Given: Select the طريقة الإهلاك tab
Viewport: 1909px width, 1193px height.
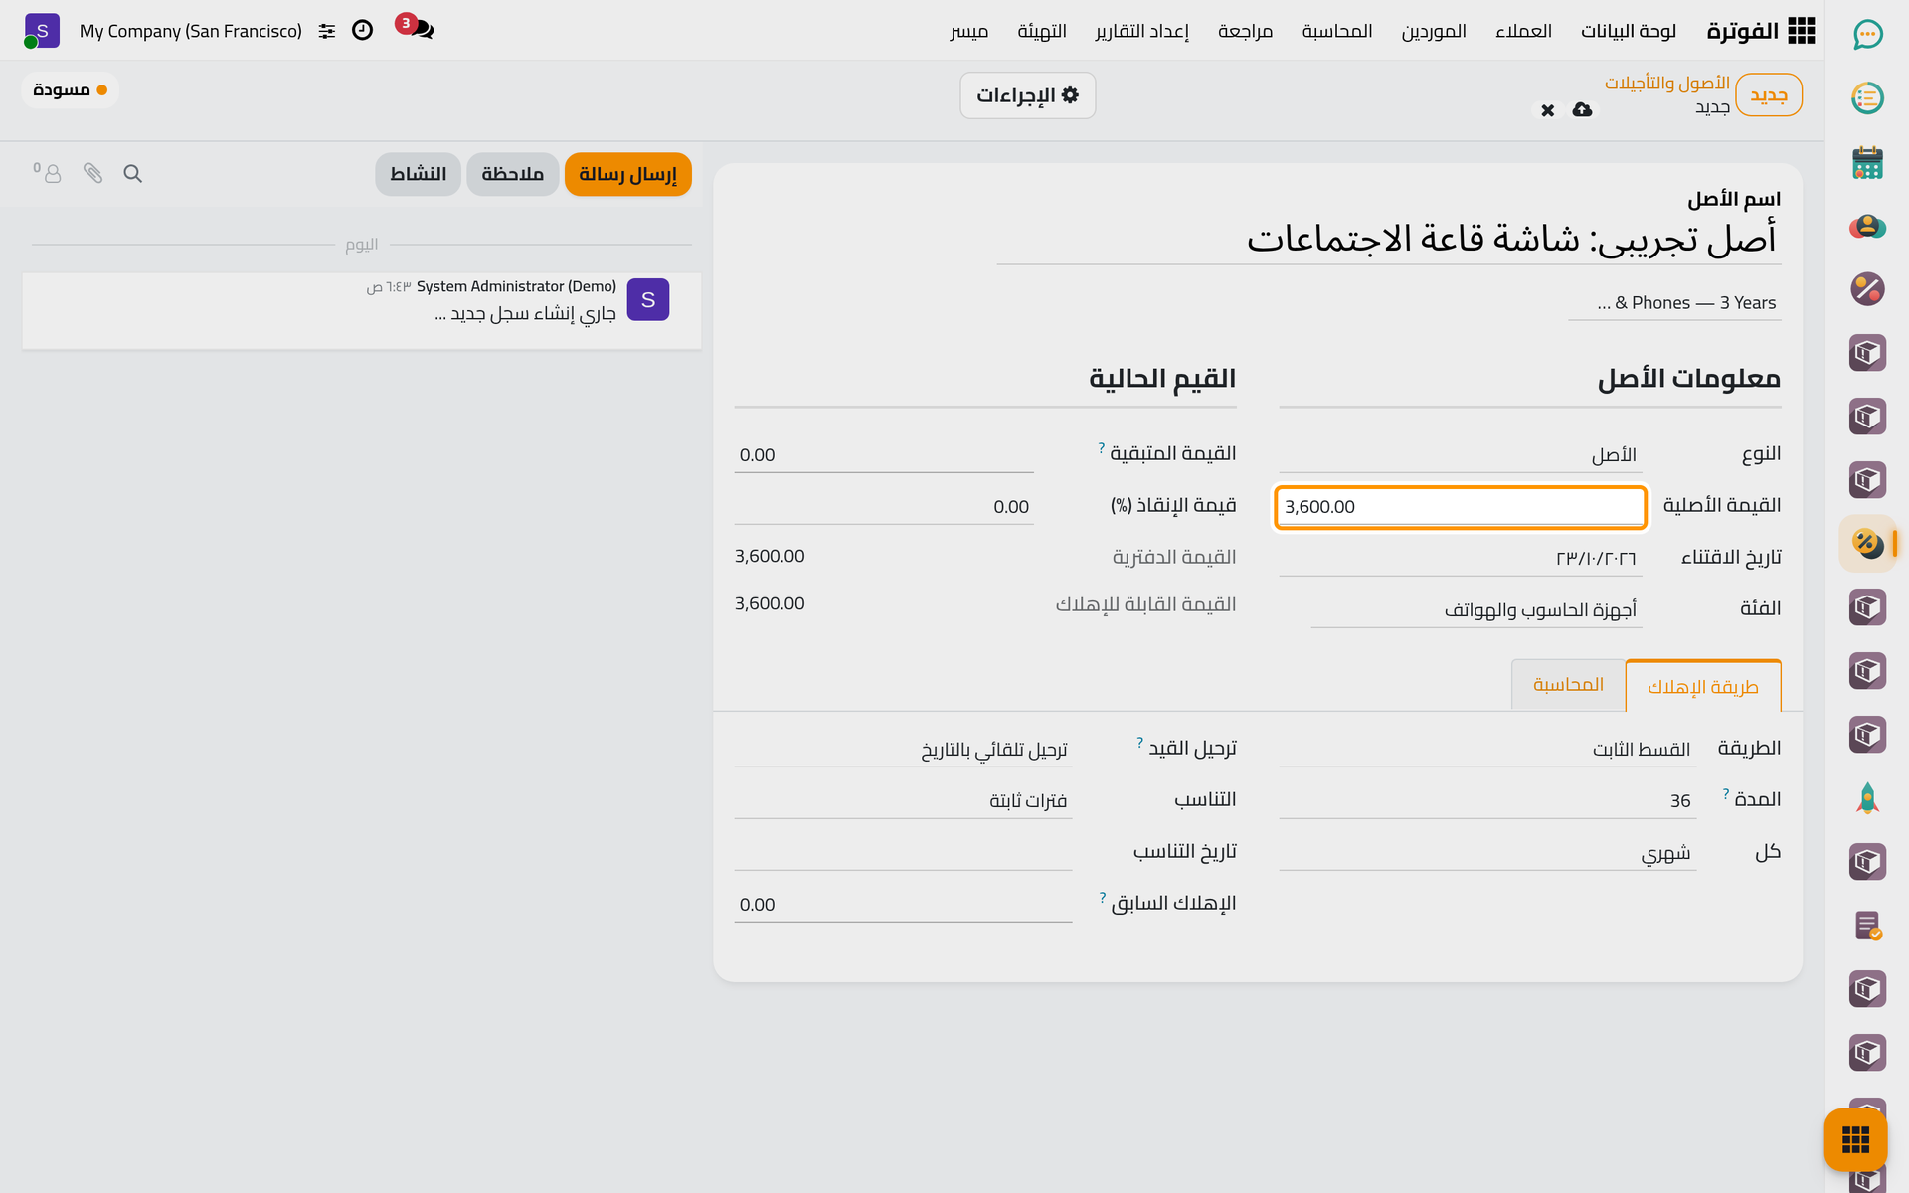Looking at the screenshot, I should pyautogui.click(x=1703, y=686).
